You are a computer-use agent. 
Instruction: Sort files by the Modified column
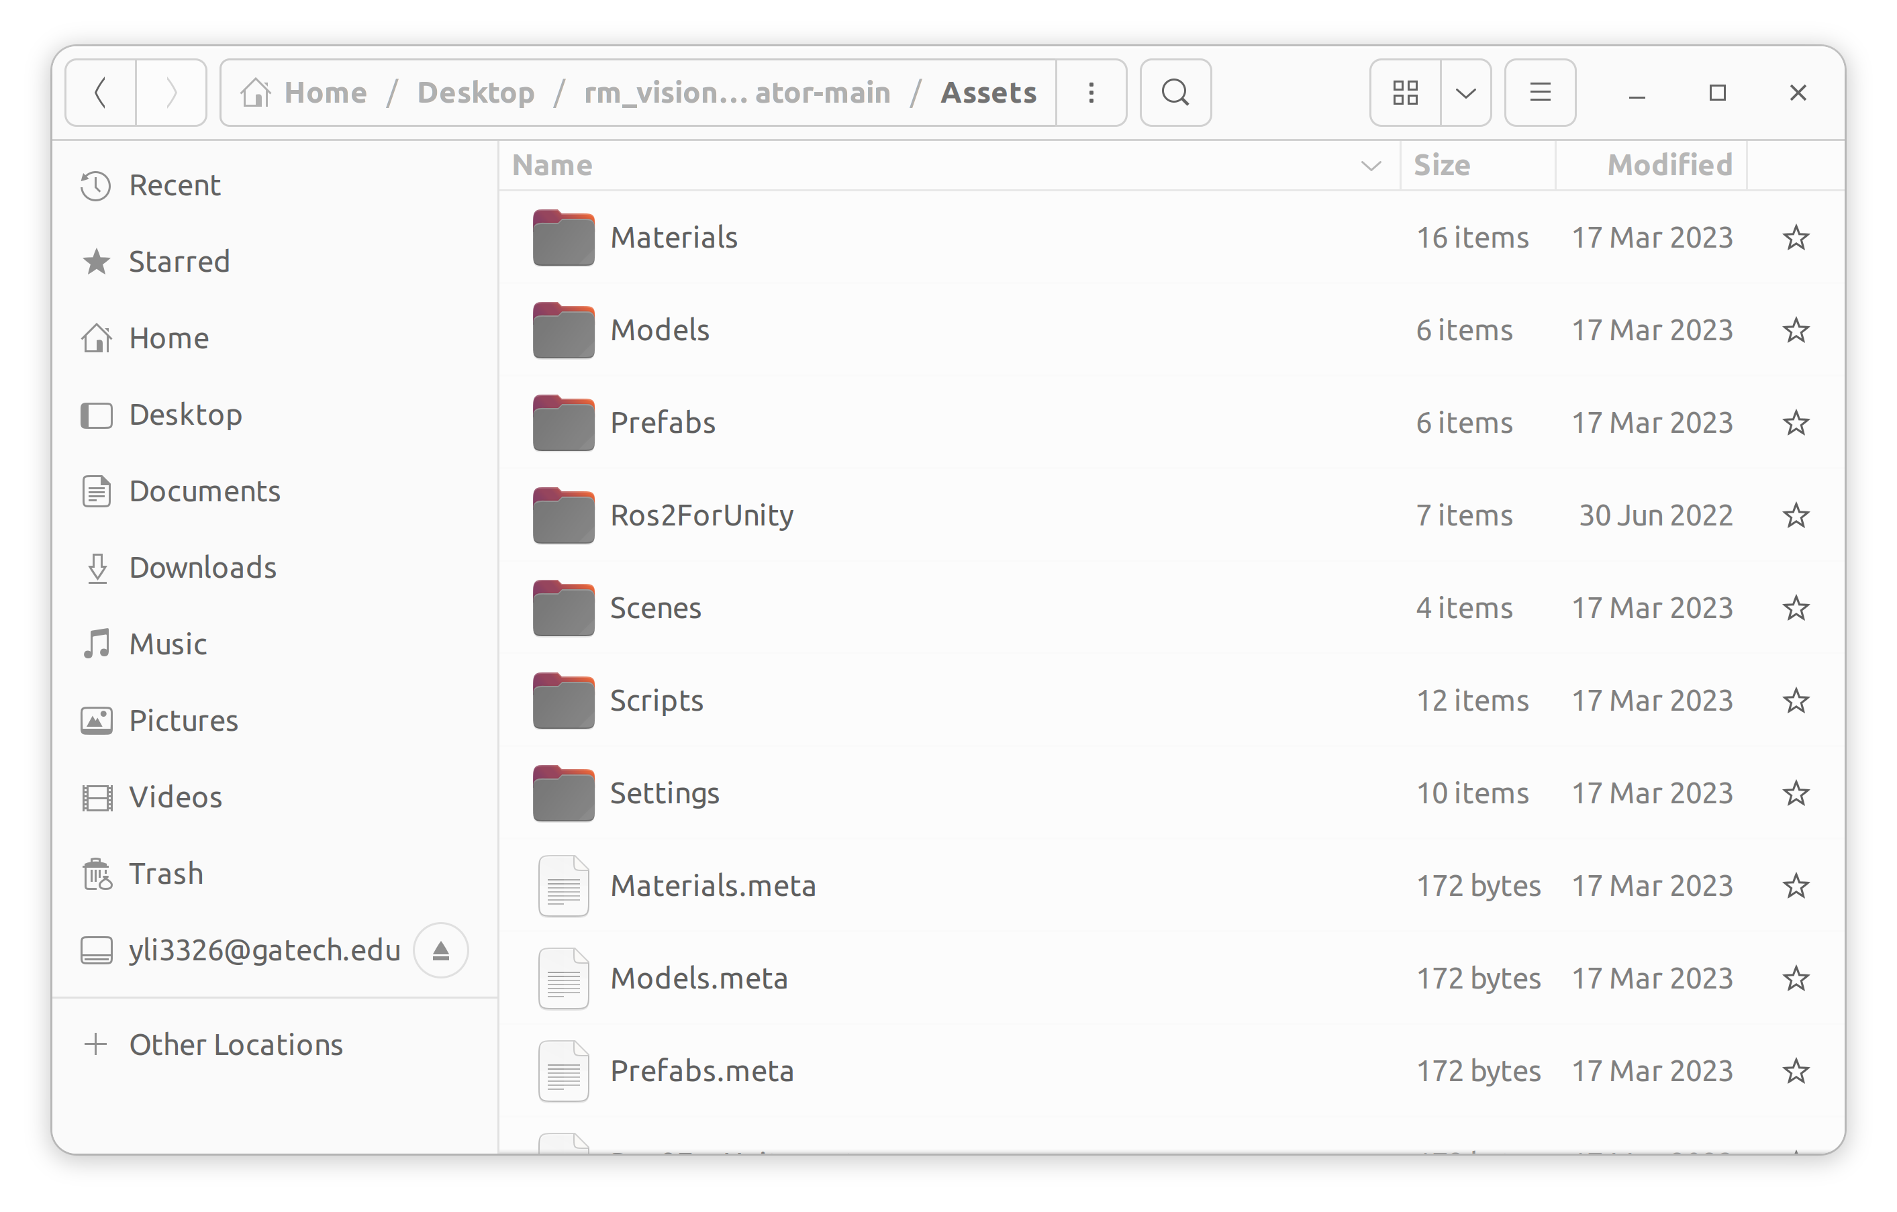coord(1669,164)
